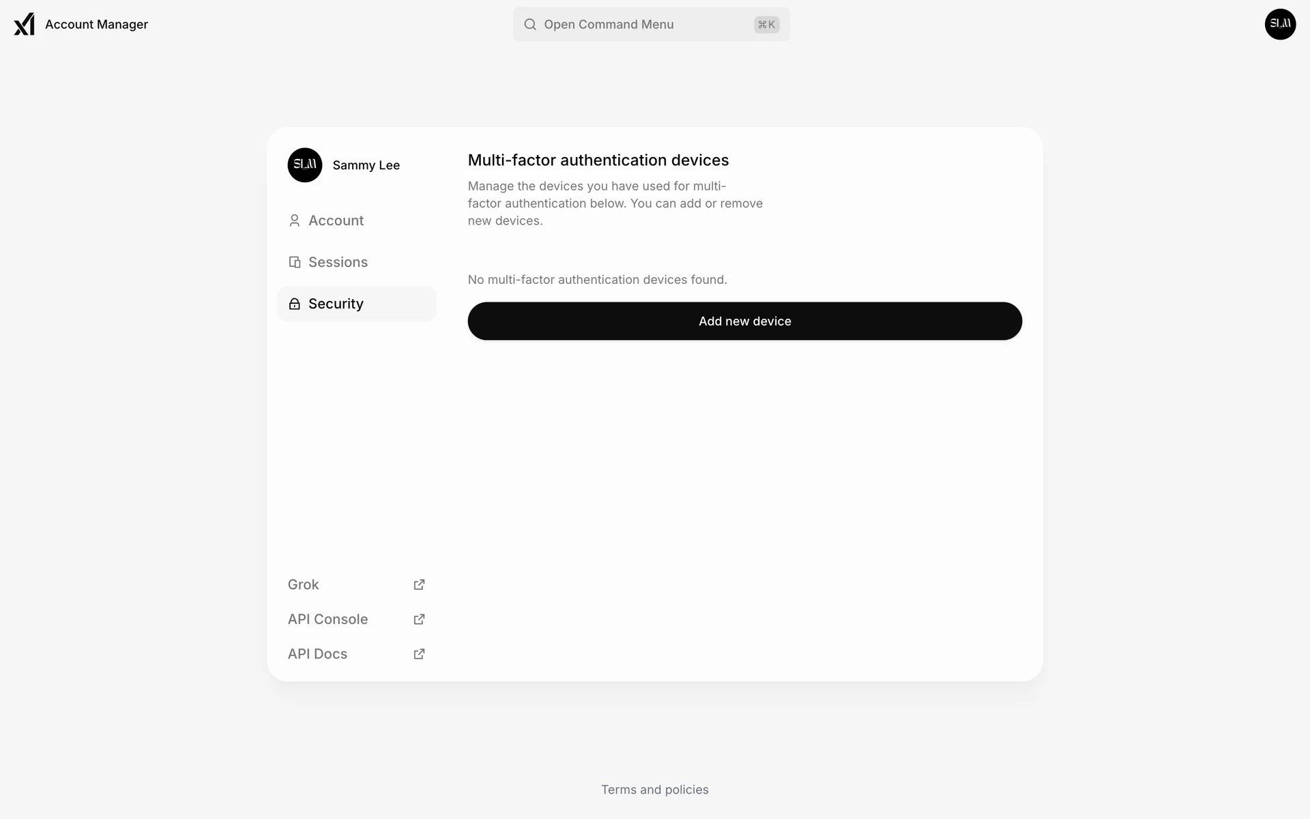Image resolution: width=1310 pixels, height=819 pixels.
Task: Click the ⌘K shortcut badge
Action: [766, 25]
